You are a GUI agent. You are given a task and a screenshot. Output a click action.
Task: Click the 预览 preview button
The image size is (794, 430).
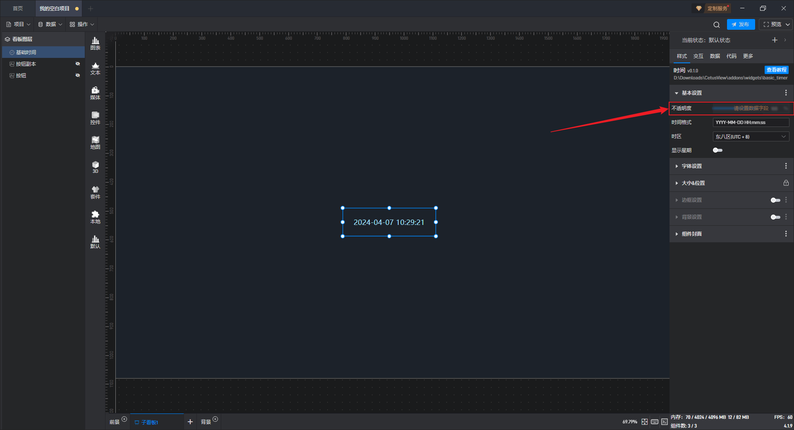point(772,24)
